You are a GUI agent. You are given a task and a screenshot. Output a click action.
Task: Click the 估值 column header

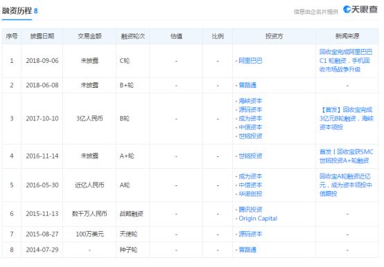coord(176,36)
